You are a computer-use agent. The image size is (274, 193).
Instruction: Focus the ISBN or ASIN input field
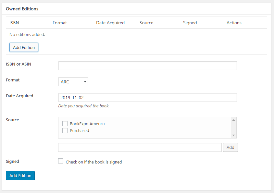[148, 66]
